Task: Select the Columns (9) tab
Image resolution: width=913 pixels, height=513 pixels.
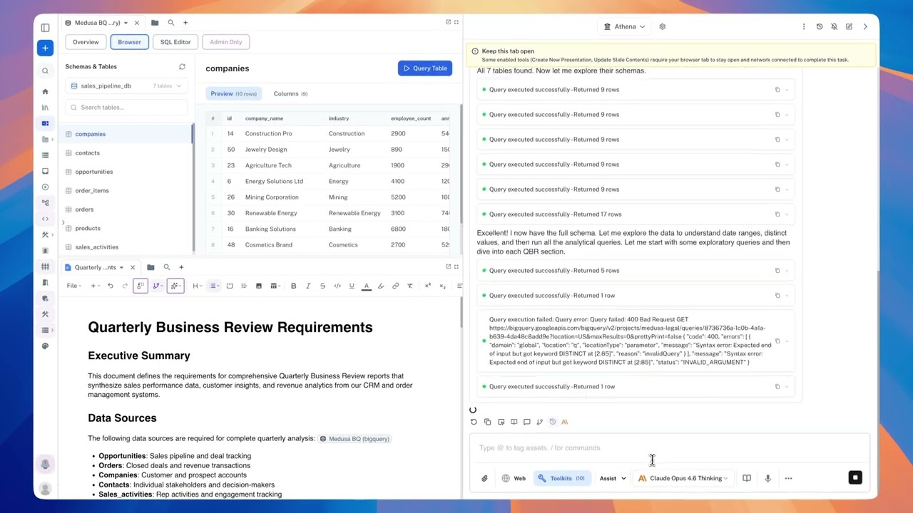Action: 290,93
